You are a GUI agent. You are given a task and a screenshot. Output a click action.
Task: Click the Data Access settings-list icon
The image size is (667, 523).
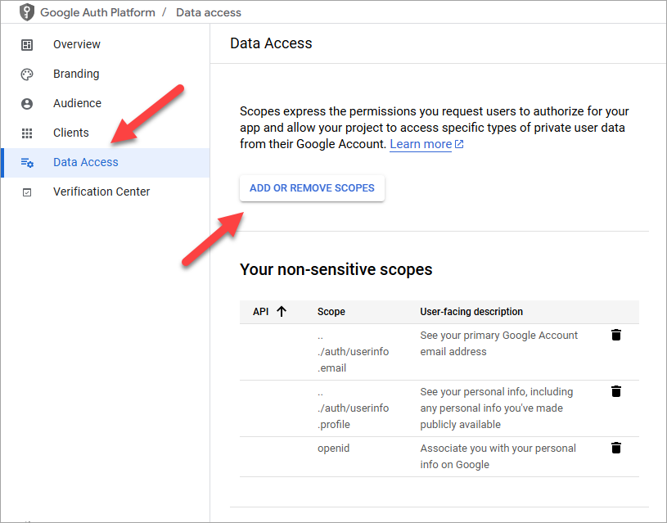pos(27,163)
